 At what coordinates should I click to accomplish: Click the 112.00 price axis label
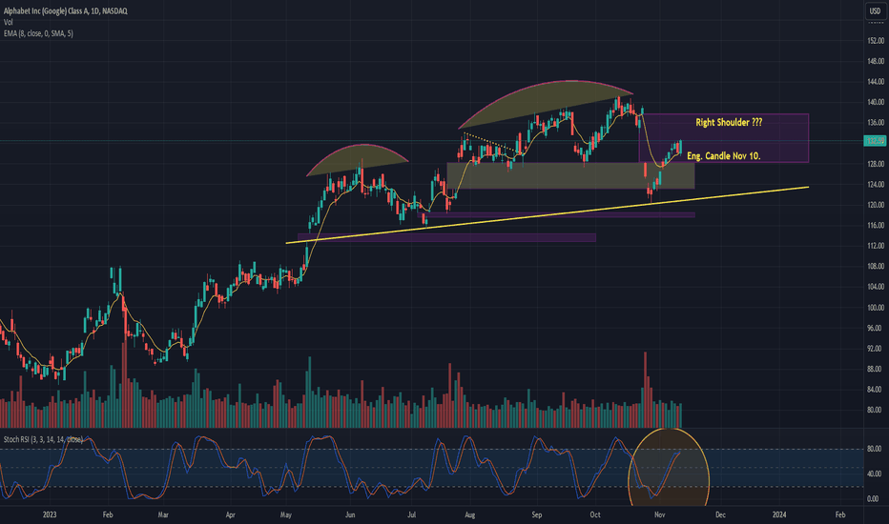click(x=876, y=246)
